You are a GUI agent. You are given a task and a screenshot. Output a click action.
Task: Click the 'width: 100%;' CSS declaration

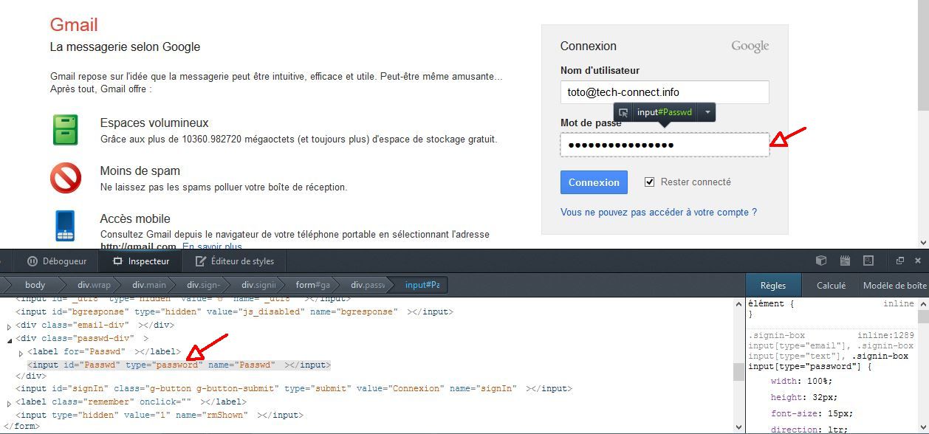[802, 382]
